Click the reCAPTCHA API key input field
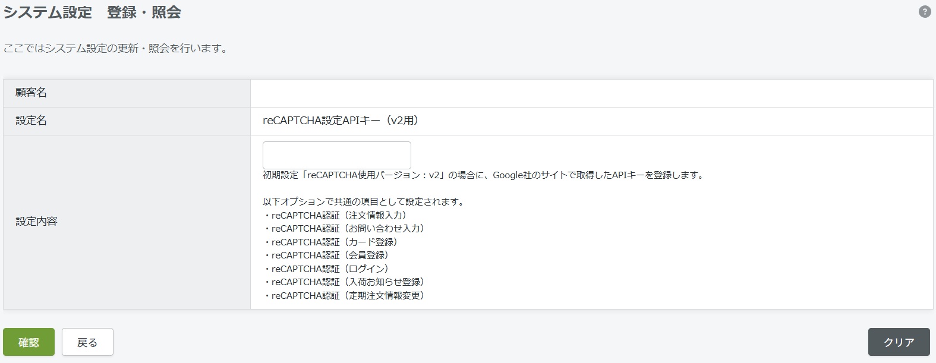Screen dimensions: 936x363 (x=336, y=155)
